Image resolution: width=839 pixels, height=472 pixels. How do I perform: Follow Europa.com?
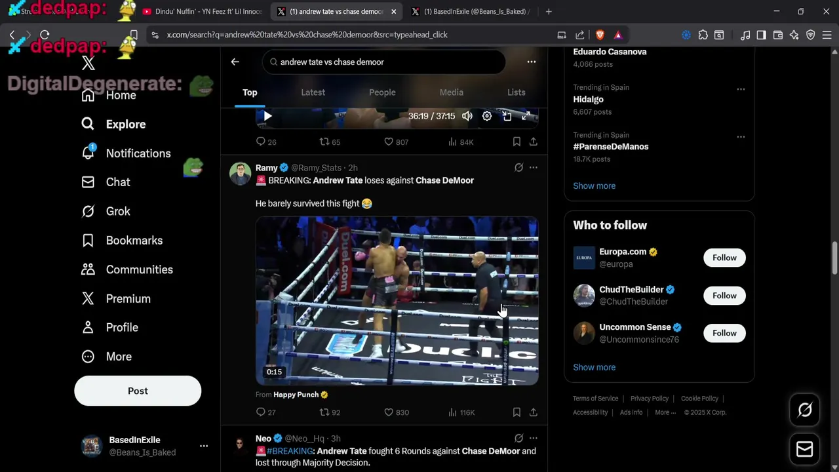pyautogui.click(x=724, y=258)
